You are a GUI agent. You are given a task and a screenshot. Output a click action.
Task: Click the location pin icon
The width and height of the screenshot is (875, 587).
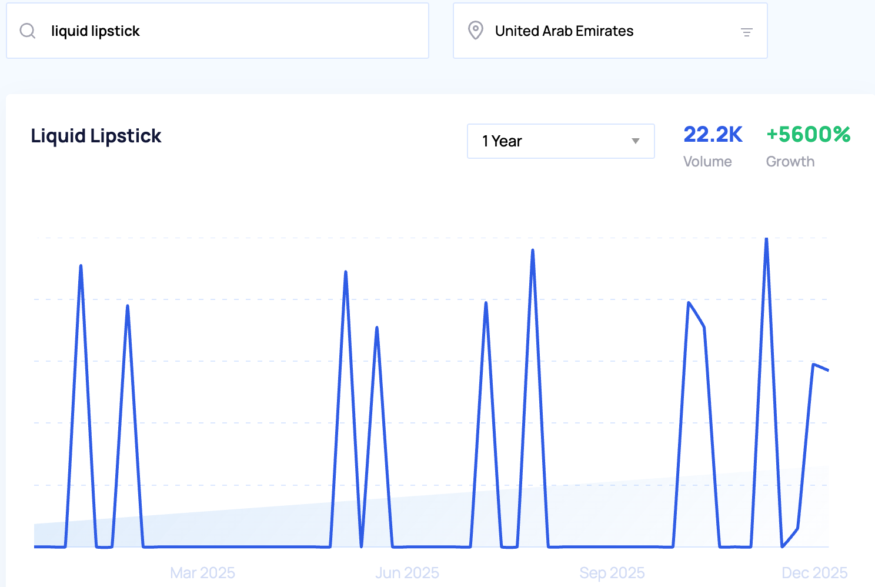pyautogui.click(x=475, y=31)
